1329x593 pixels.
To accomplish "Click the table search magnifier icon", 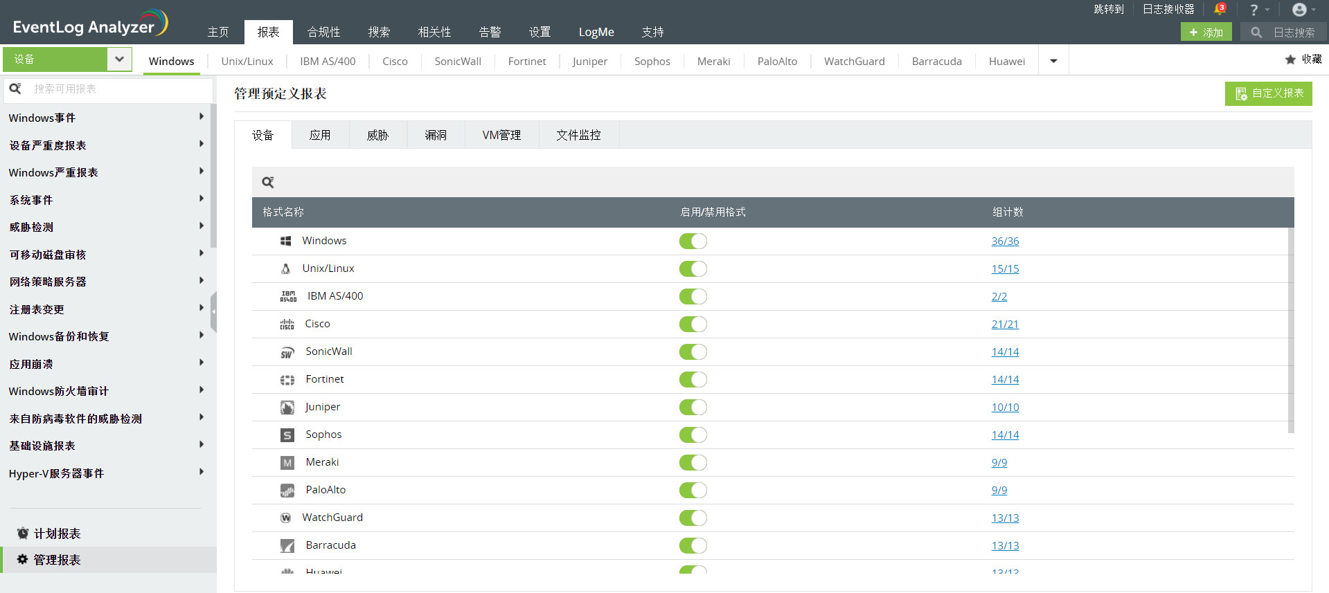I will (268, 182).
